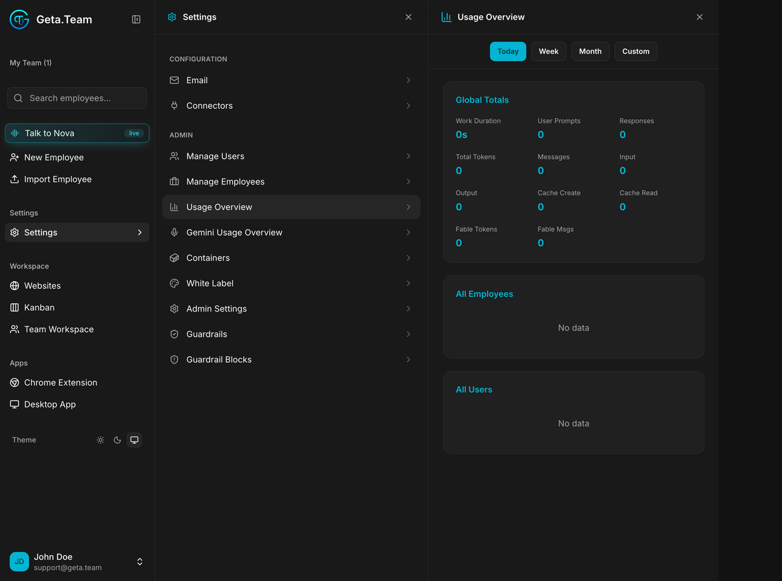Click the Admin Settings gear icon

pyautogui.click(x=174, y=309)
